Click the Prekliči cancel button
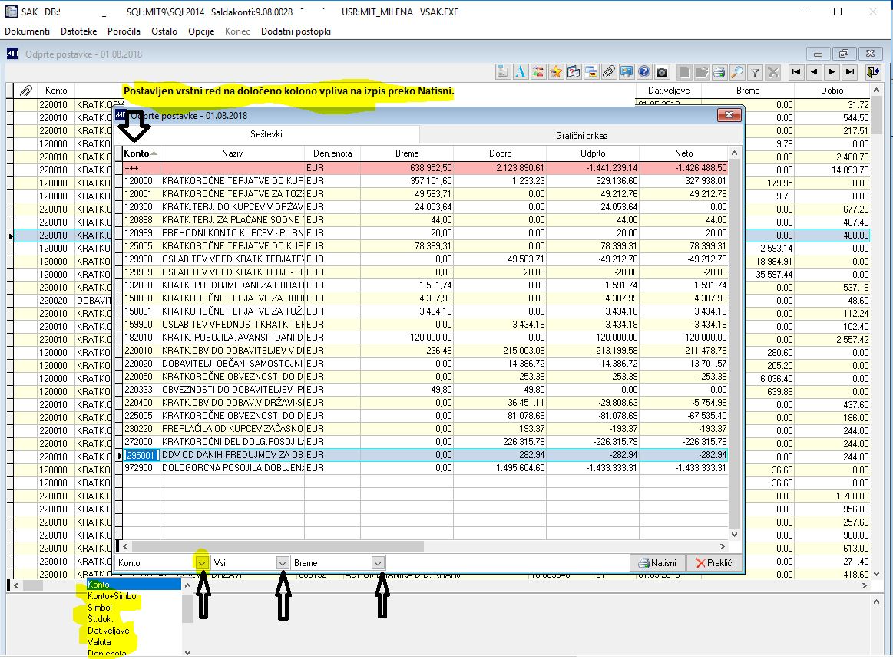Viewport: 893px width, 659px height. point(714,563)
